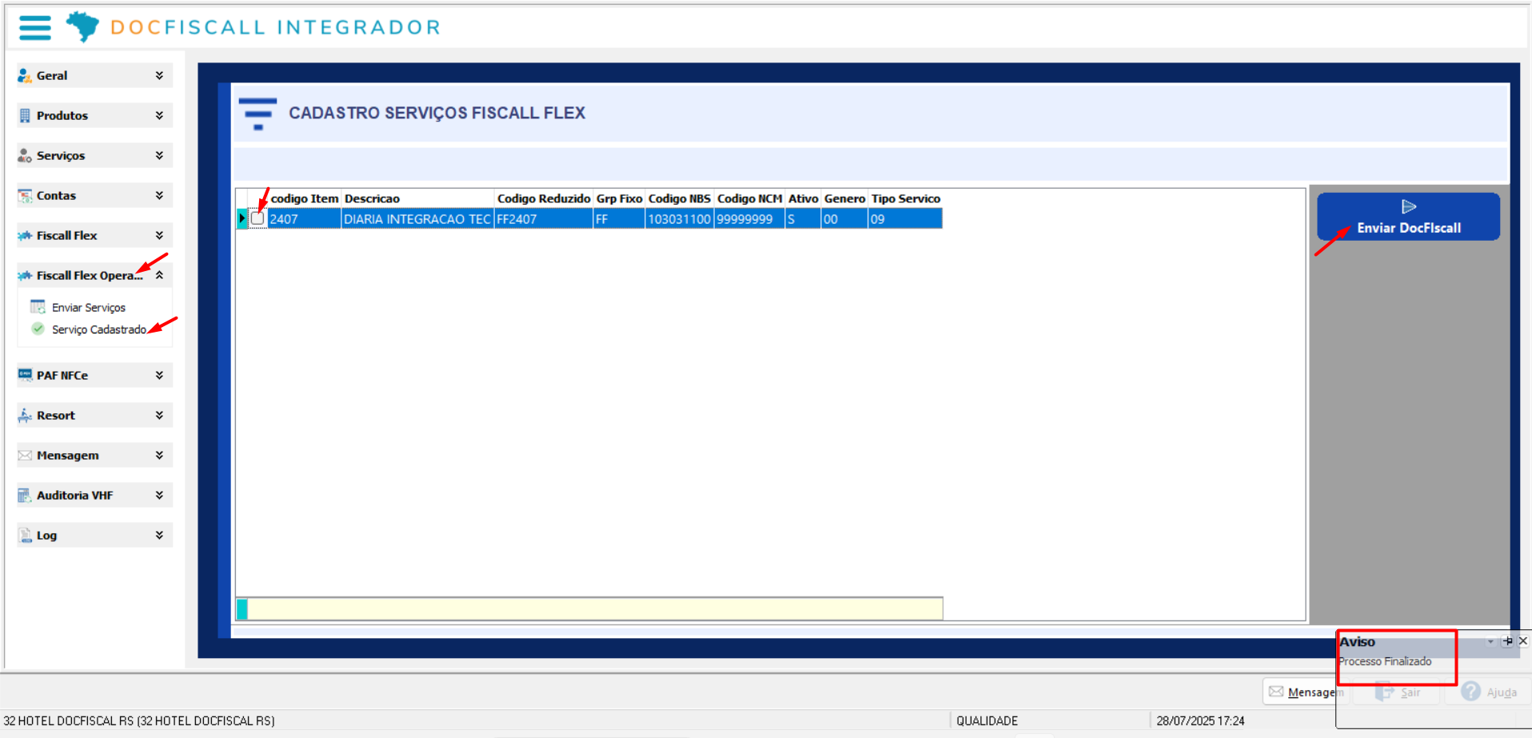
Task: Click the PAF NFCe section icon
Action: 25,375
